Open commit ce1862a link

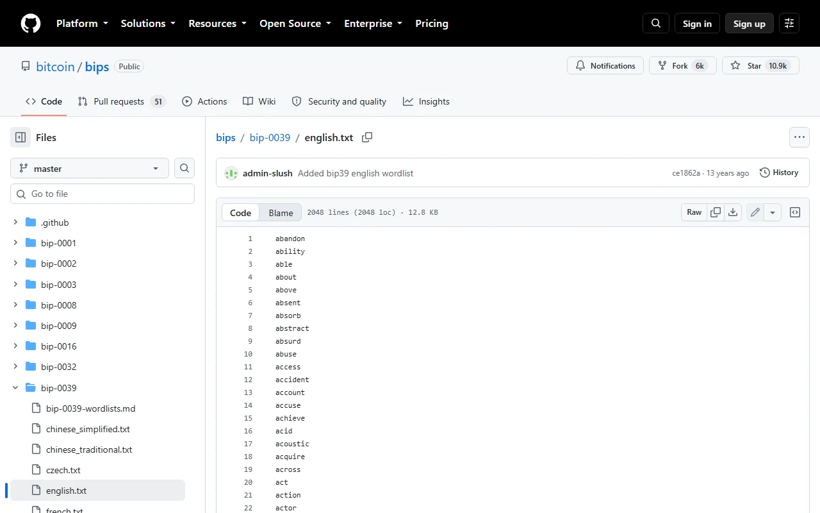(686, 173)
